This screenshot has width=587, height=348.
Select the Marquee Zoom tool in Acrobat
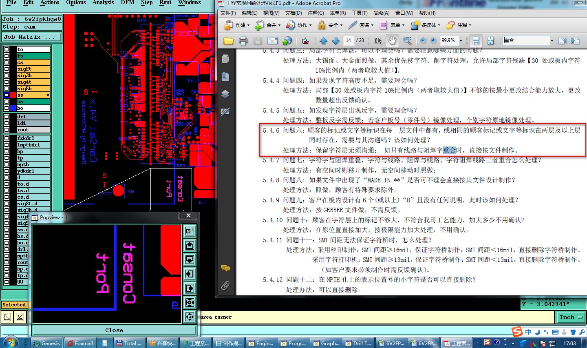[407, 40]
